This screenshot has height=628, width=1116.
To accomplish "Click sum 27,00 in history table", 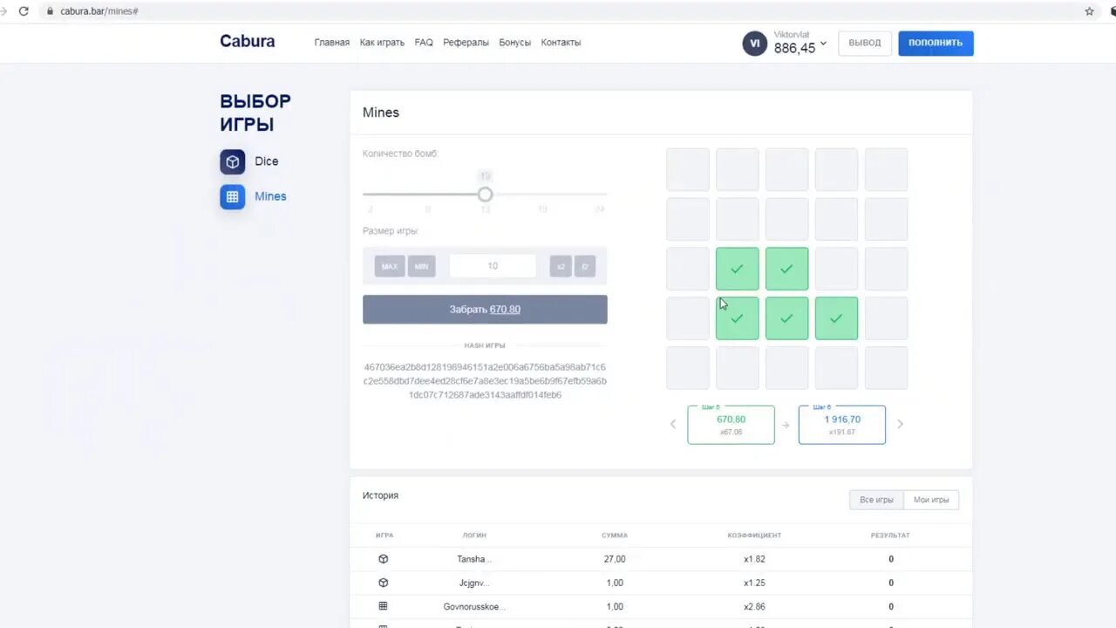I will 615,559.
